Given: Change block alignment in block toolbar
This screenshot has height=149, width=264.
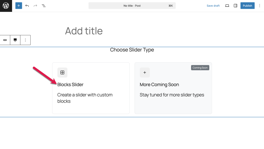Looking at the screenshot, I should (15, 40).
